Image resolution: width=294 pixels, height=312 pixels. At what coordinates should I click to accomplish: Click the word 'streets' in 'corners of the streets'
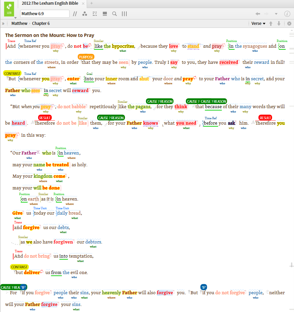[51, 62]
